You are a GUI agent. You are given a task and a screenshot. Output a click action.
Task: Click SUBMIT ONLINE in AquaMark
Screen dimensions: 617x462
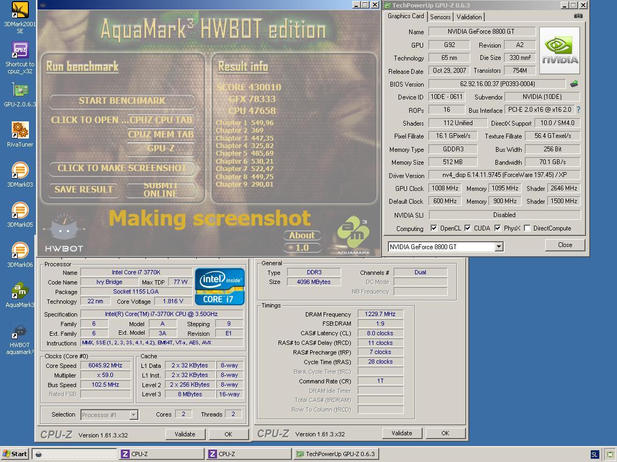point(161,190)
